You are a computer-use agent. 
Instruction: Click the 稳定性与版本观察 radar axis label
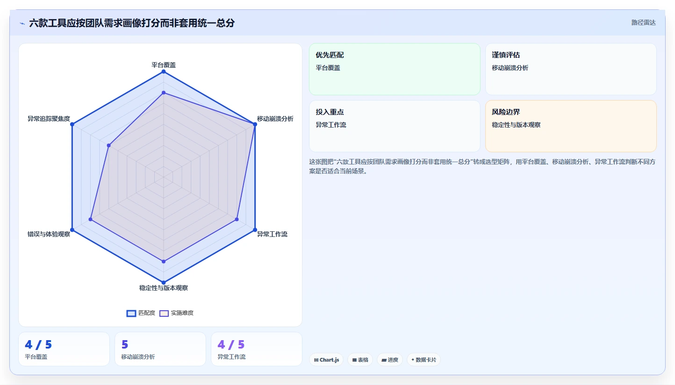pyautogui.click(x=164, y=288)
